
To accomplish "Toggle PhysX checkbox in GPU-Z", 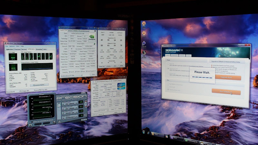I will (x=81, y=72).
